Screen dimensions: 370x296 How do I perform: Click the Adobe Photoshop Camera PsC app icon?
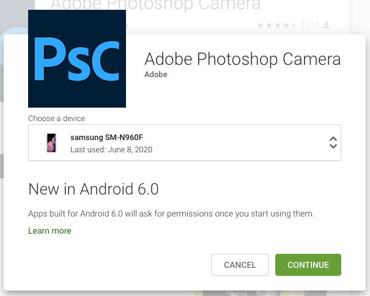tap(77, 59)
